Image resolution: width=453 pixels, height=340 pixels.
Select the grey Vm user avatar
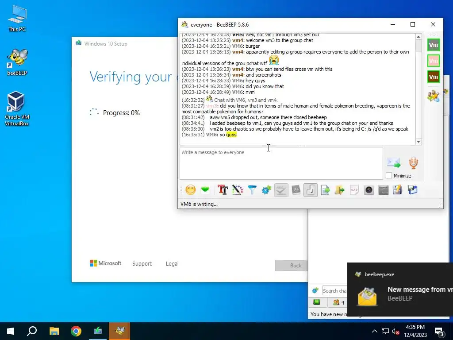point(434,45)
